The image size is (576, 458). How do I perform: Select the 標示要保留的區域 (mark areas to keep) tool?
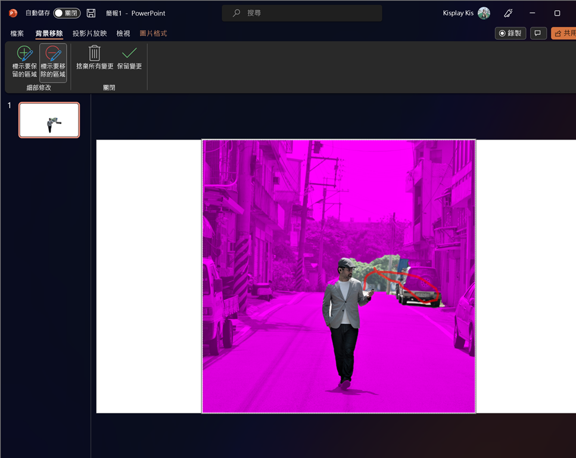pos(24,62)
